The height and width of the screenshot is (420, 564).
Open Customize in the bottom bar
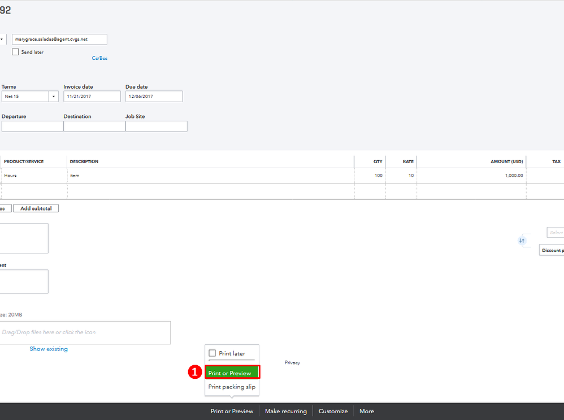[333, 411]
